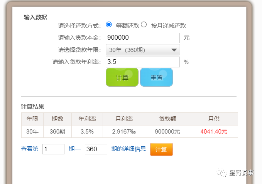Click the orange 计算 button
The width and height of the screenshot is (262, 184).
pos(161,149)
